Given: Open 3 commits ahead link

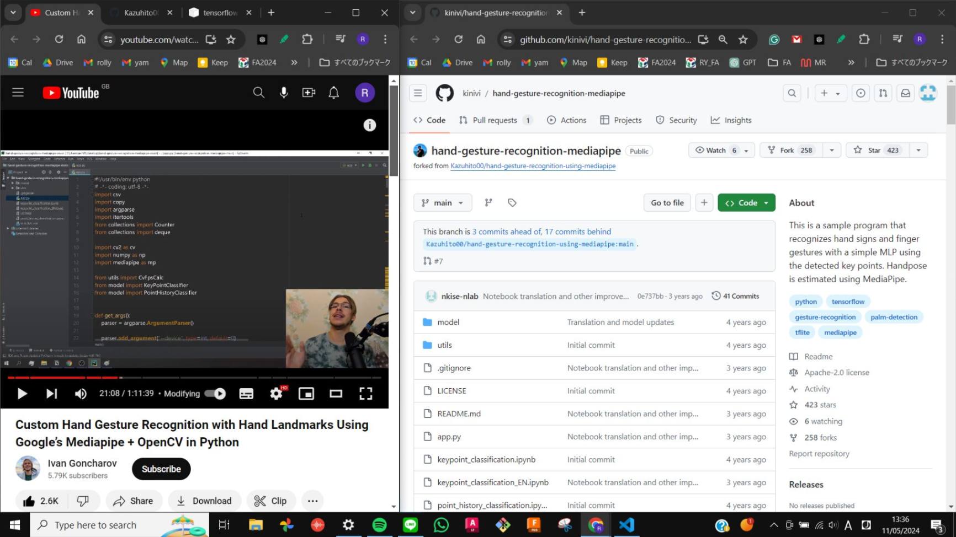Looking at the screenshot, I should pyautogui.click(x=506, y=232).
